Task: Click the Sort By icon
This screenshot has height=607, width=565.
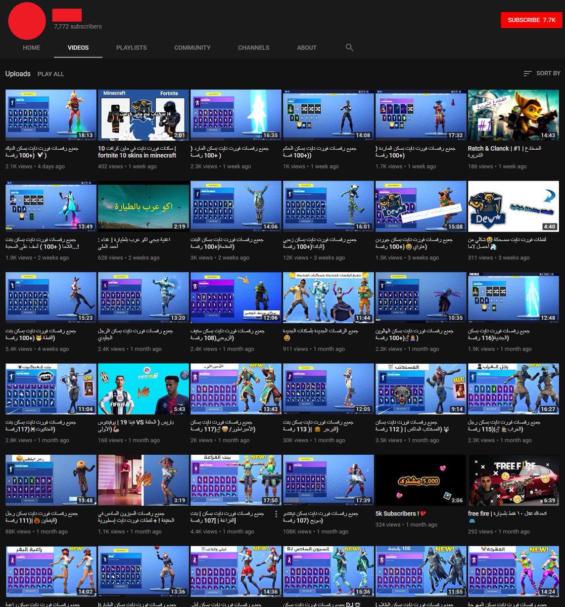Action: tap(528, 73)
